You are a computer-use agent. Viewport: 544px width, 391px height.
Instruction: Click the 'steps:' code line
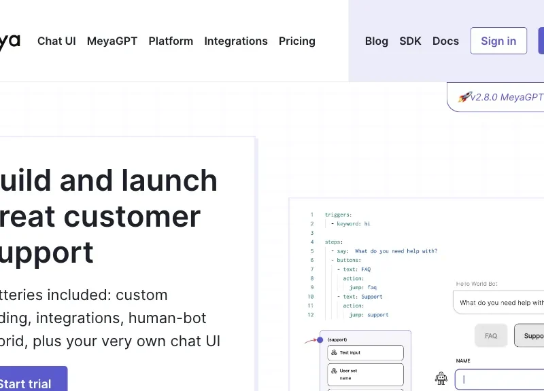334,242
